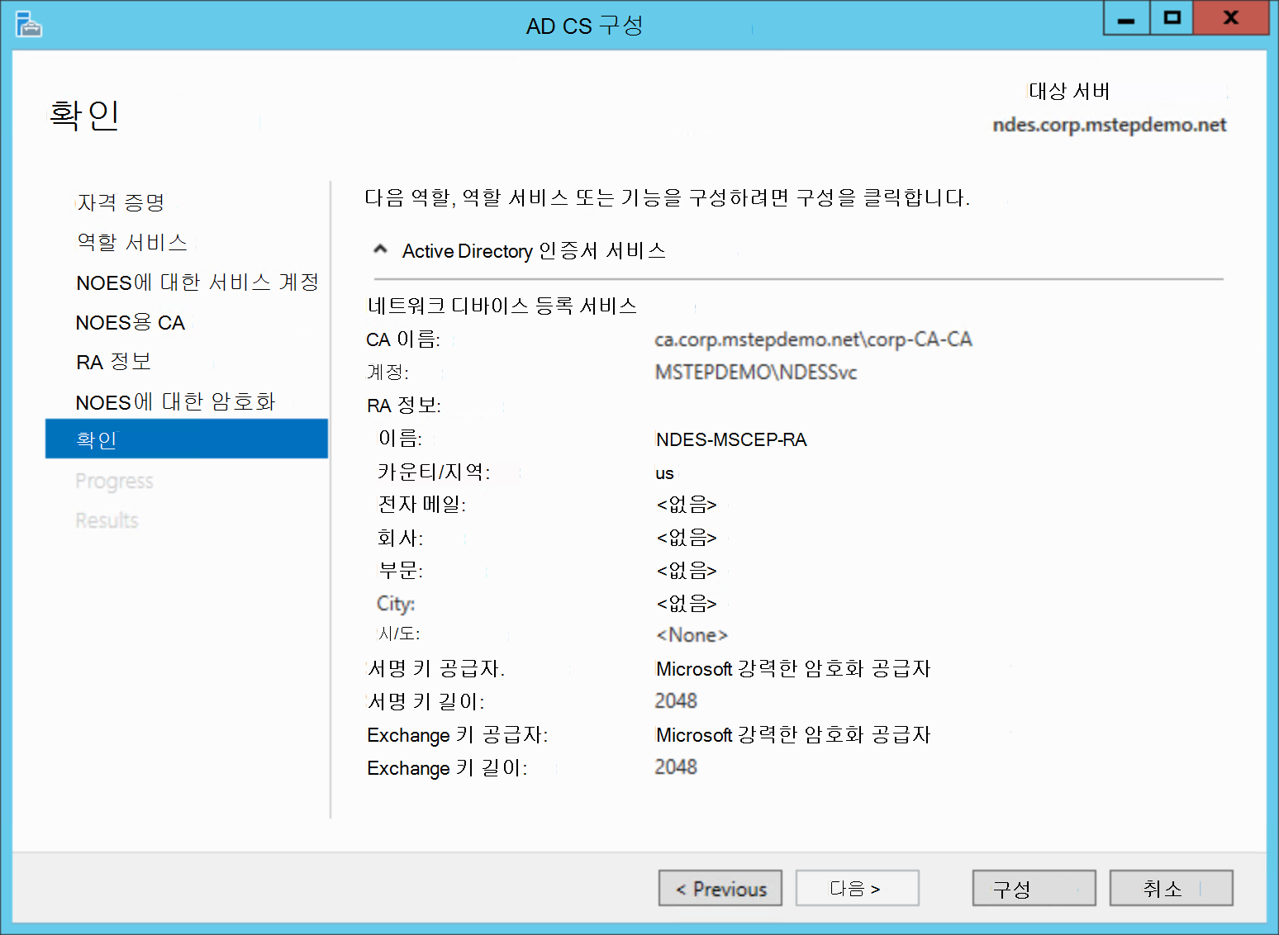
Task: Collapse the Active Directory 인증서 서비스 section
Action: [x=380, y=249]
